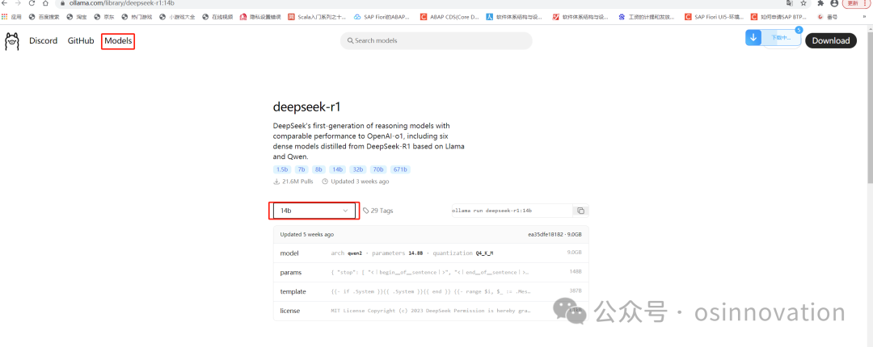Image resolution: width=873 pixels, height=347 pixels.
Task: Go to the Models page
Action: [118, 41]
